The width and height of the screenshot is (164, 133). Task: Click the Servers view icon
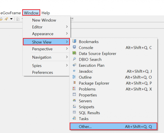click(x=74, y=101)
